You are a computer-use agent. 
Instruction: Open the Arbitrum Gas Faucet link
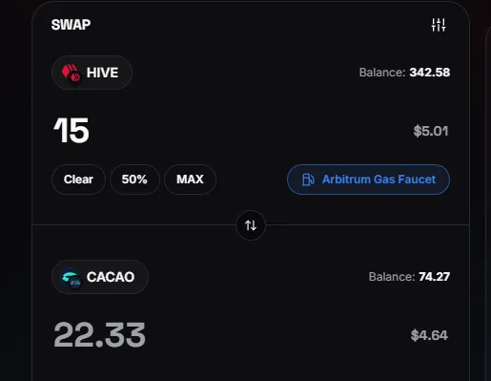tap(368, 180)
